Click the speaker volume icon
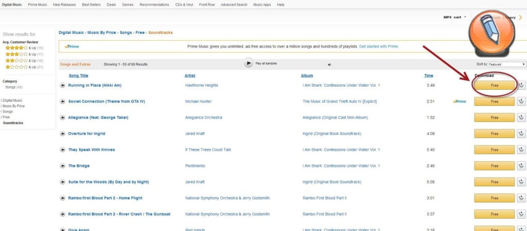This screenshot has height=231, width=527. click(x=329, y=65)
